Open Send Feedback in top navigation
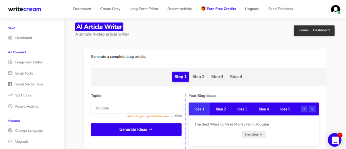 pyautogui.click(x=281, y=9)
